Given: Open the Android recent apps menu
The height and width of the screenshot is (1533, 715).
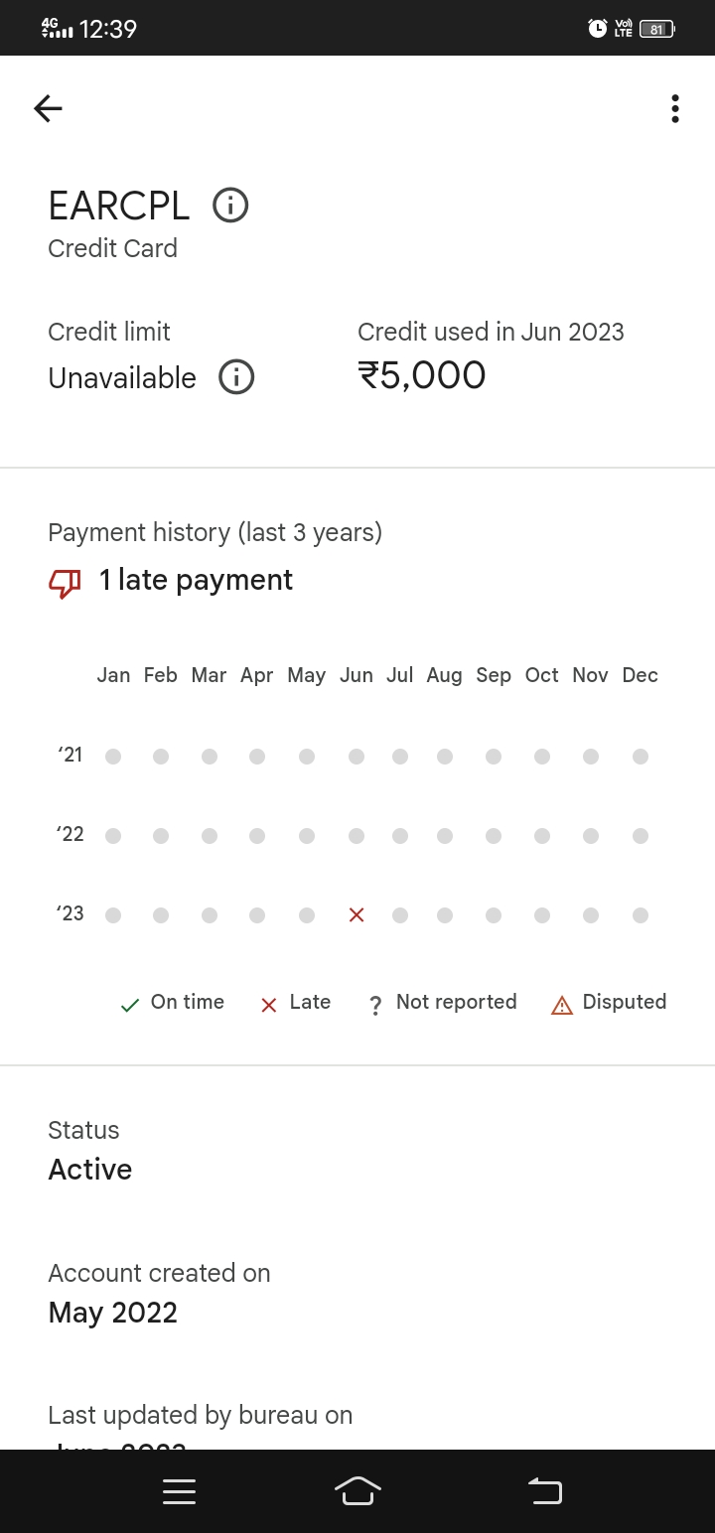Looking at the screenshot, I should pos(179,1491).
